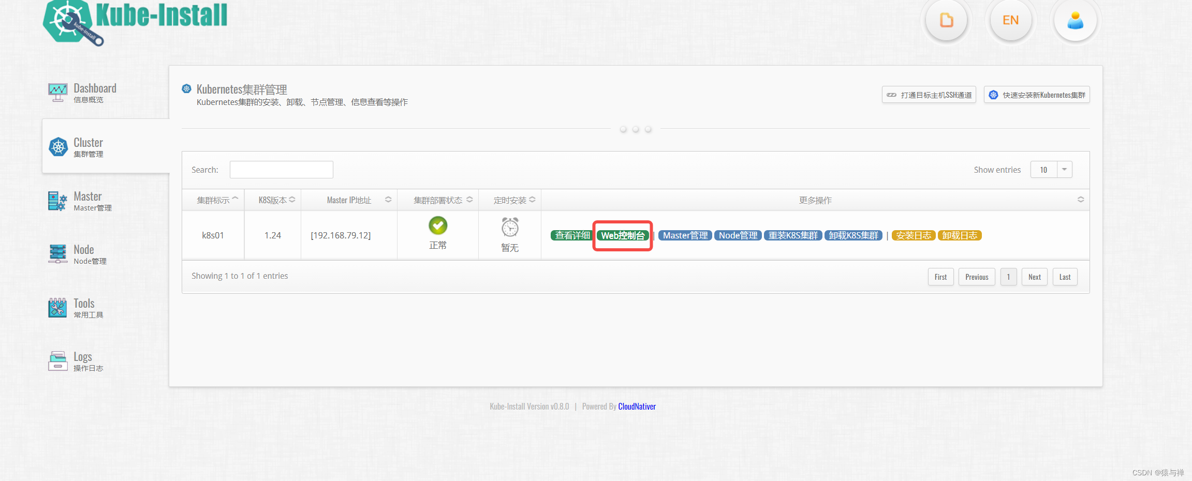Click the Dashboard monitor icon
This screenshot has height=481, width=1192.
(x=58, y=93)
